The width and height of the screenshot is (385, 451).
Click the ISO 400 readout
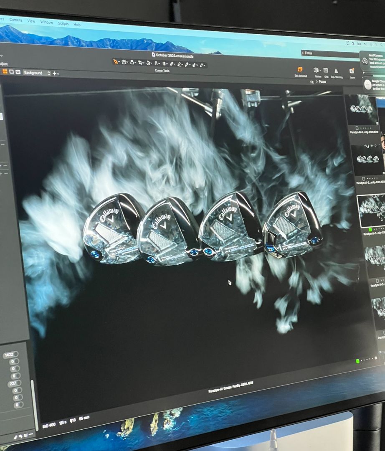tap(49, 426)
